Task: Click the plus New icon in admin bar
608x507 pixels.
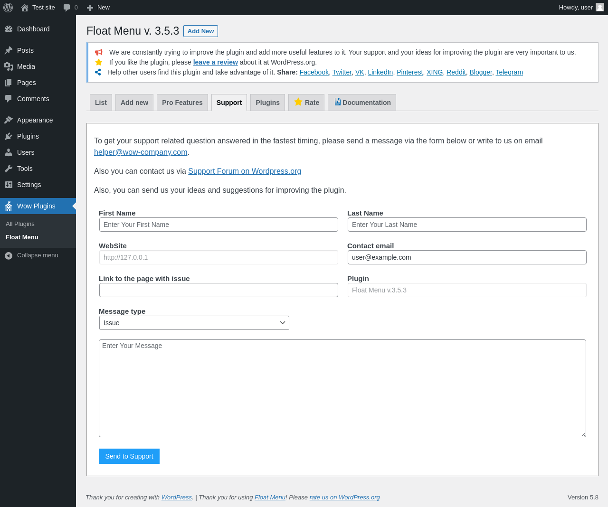Action: 90,8
